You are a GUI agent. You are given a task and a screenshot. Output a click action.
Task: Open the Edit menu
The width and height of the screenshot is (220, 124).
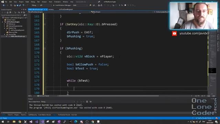(11, 2)
